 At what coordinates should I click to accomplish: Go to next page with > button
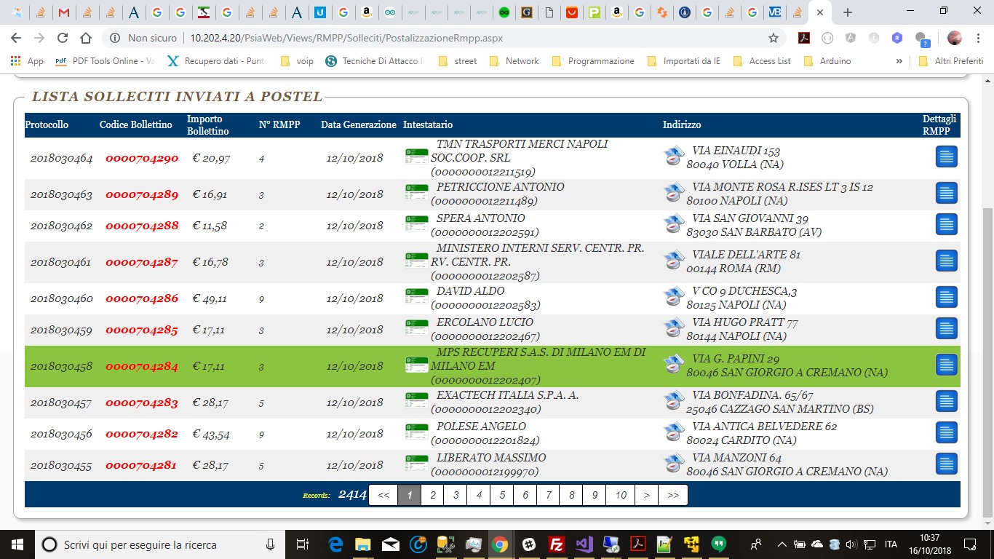(646, 495)
